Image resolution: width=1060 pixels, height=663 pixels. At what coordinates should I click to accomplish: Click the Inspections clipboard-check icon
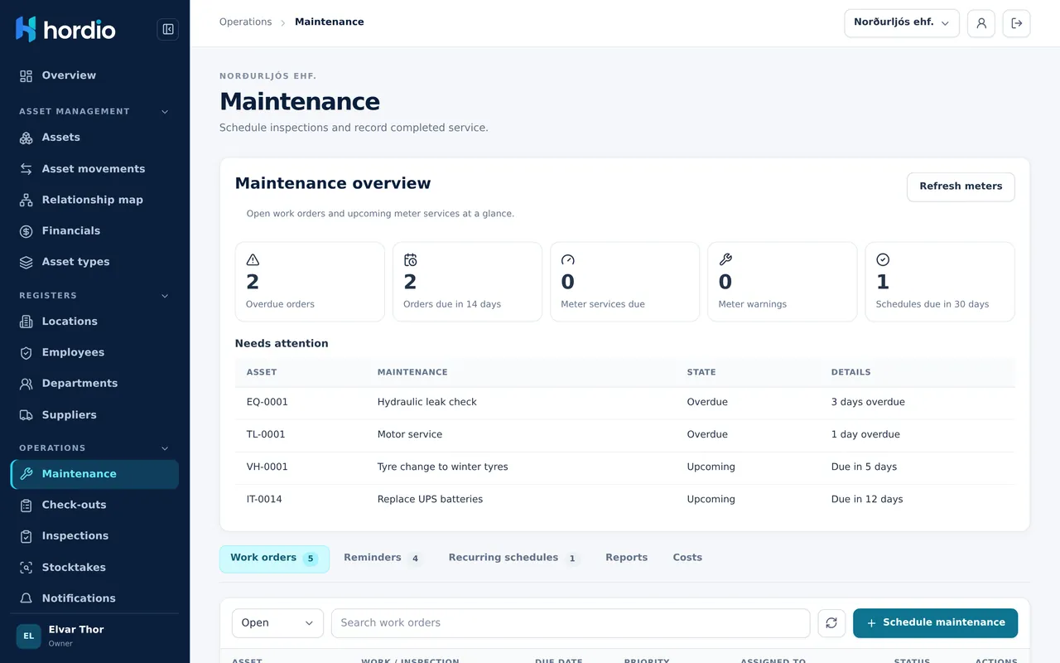point(26,536)
